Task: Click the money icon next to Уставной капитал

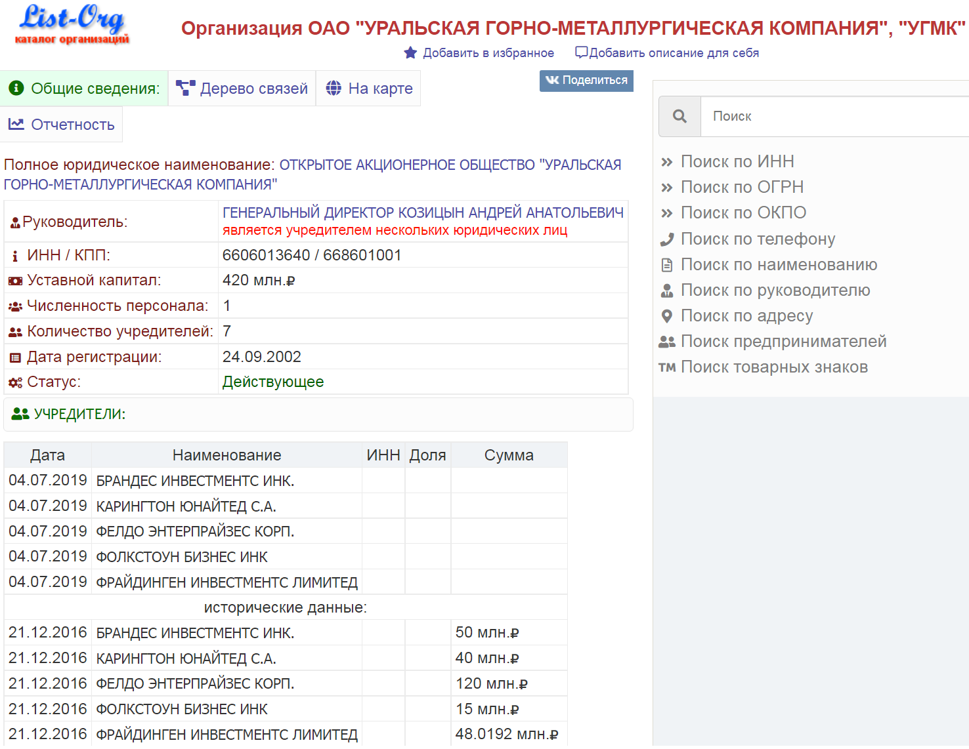Action: pyautogui.click(x=15, y=281)
